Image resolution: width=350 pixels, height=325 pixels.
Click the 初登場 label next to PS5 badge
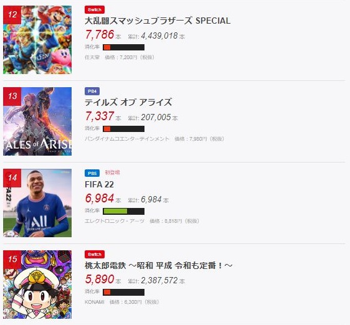tap(112, 172)
